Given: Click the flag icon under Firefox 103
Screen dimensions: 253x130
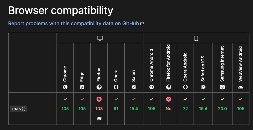Looking at the screenshot, I should tap(99, 119).
